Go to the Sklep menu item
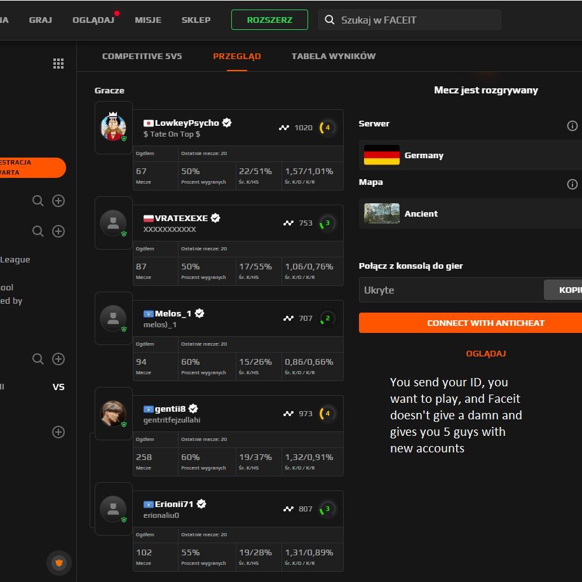This screenshot has height=582, width=582. tap(196, 20)
